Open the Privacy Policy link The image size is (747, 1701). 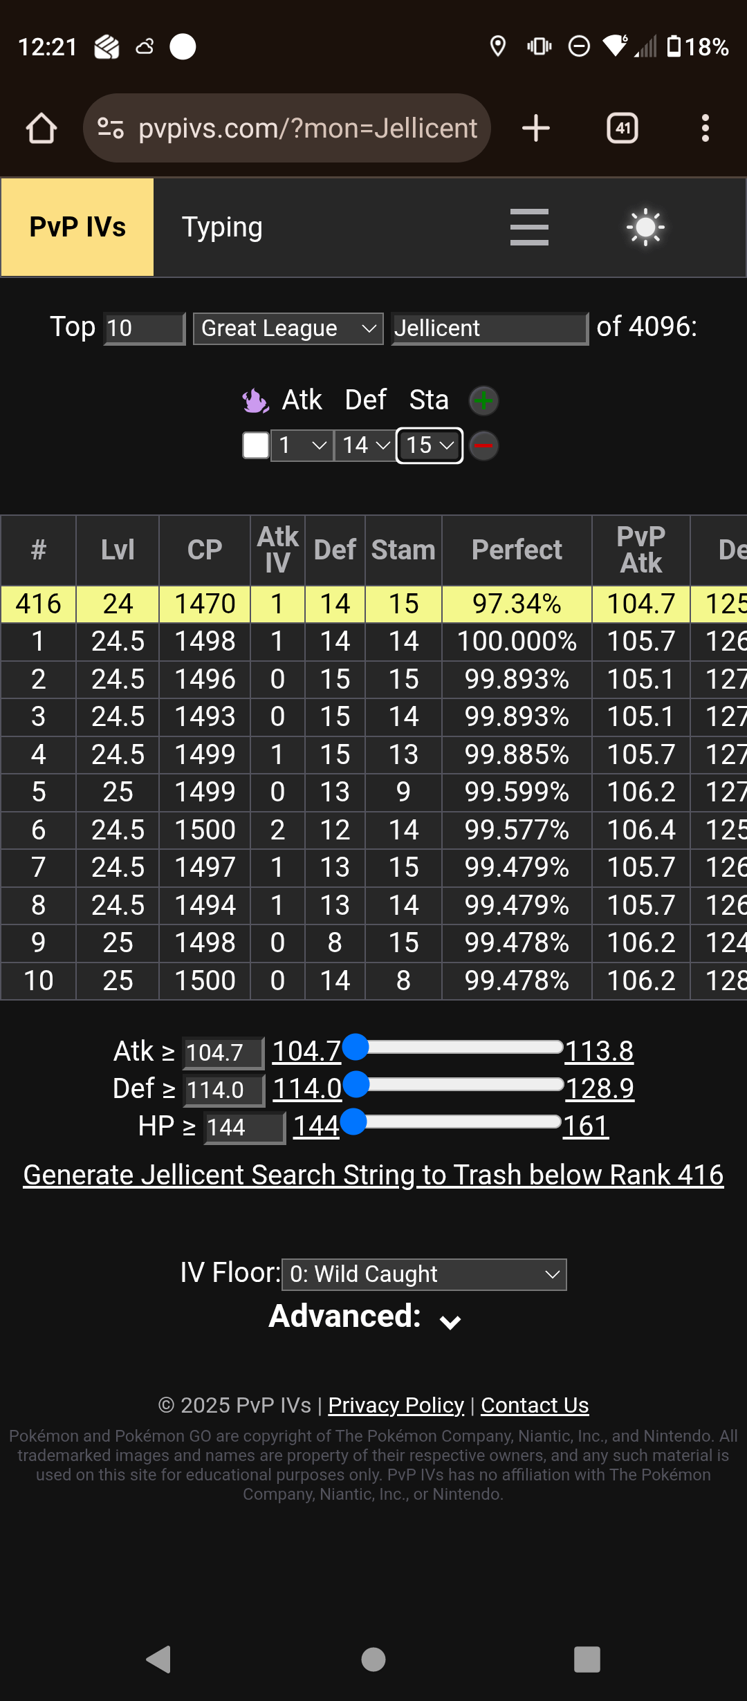396,1405
